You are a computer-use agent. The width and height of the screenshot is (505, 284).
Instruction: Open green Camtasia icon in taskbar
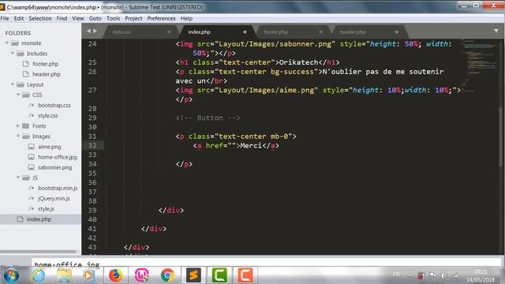click(219, 275)
